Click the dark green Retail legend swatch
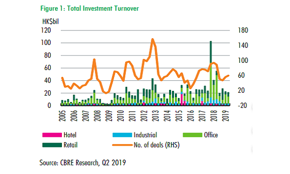 pos(52,145)
